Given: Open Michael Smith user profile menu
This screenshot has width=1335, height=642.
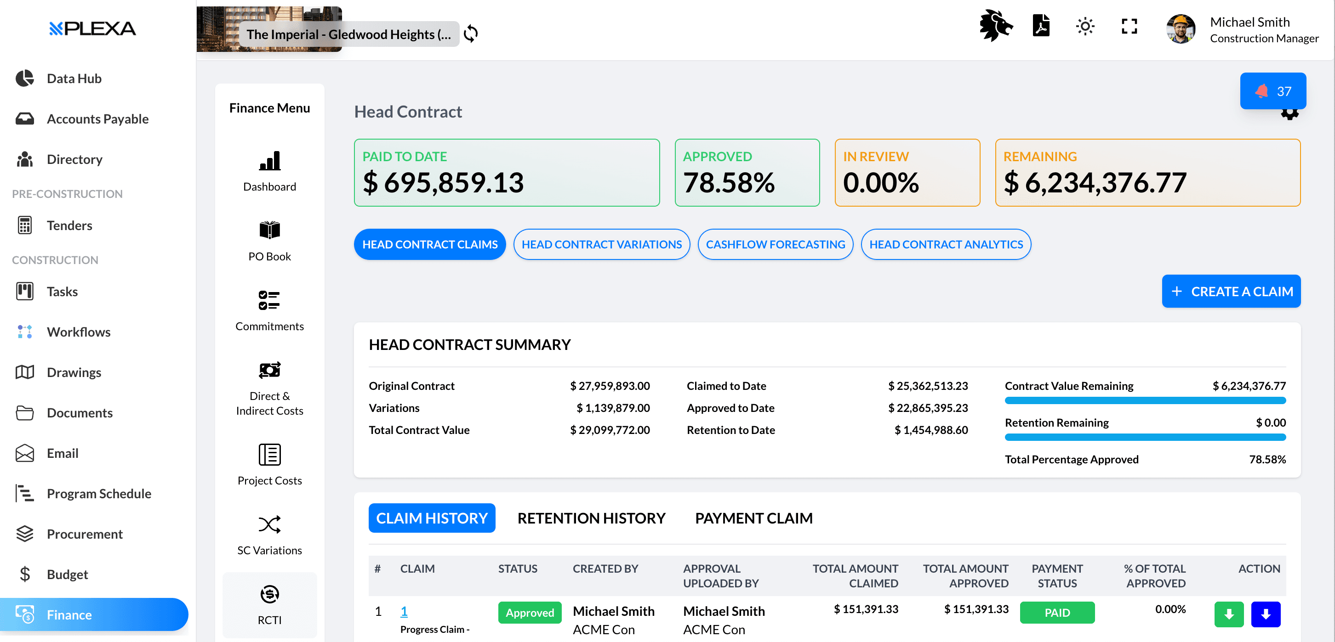Looking at the screenshot, I should 1243,29.
